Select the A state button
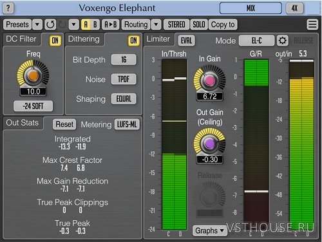The width and height of the screenshot is (322, 242). click(86, 24)
